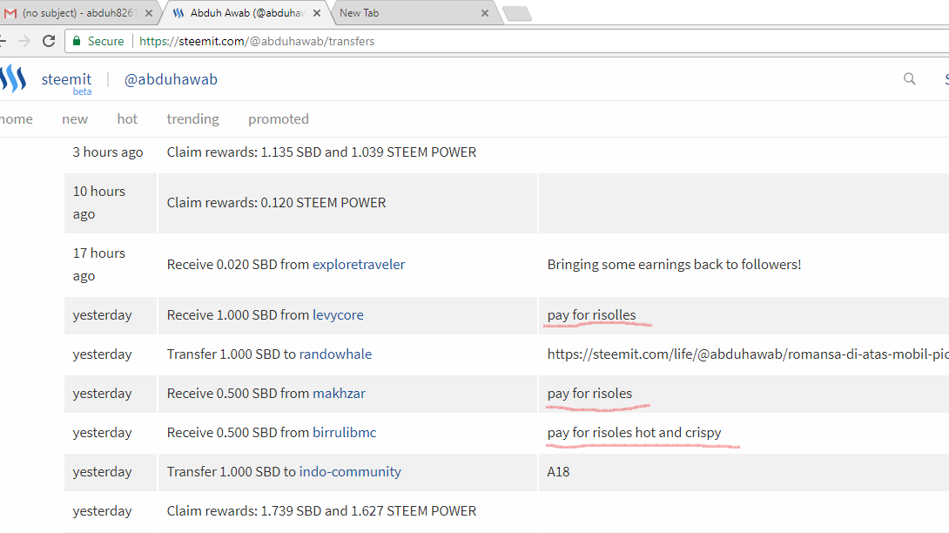Go back using the back arrow
949x533 pixels.
tap(3, 40)
